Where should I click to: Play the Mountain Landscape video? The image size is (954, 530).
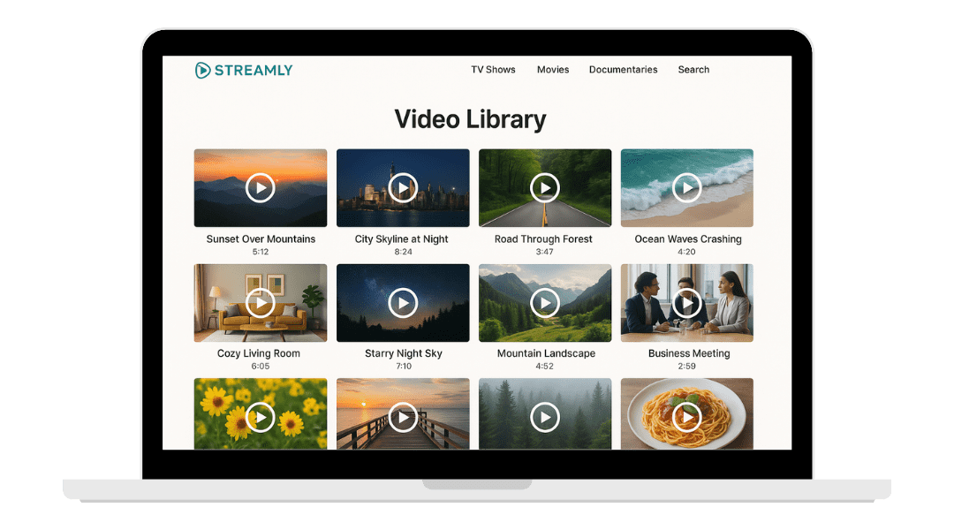point(545,303)
